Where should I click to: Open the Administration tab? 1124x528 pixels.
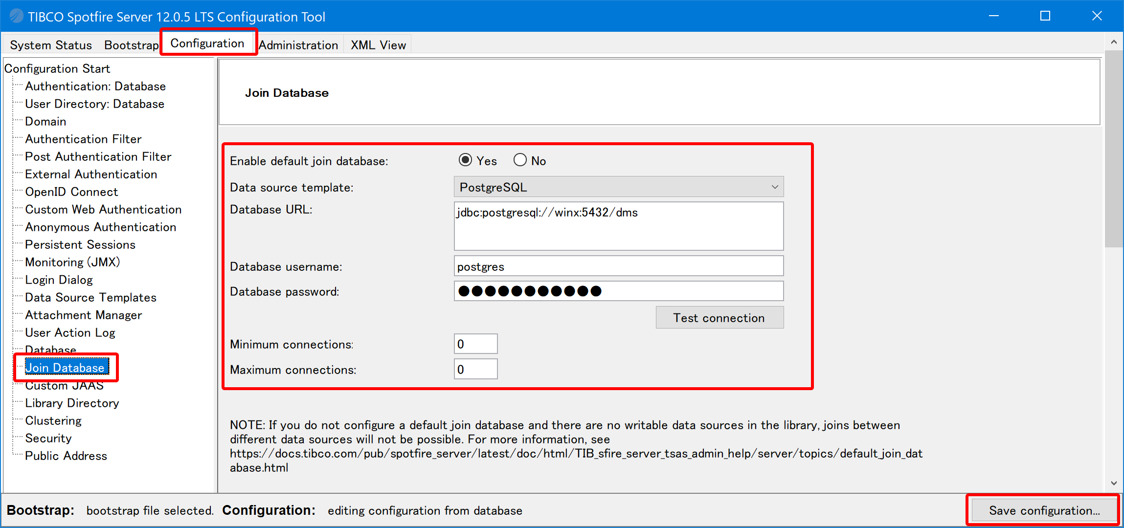[298, 45]
